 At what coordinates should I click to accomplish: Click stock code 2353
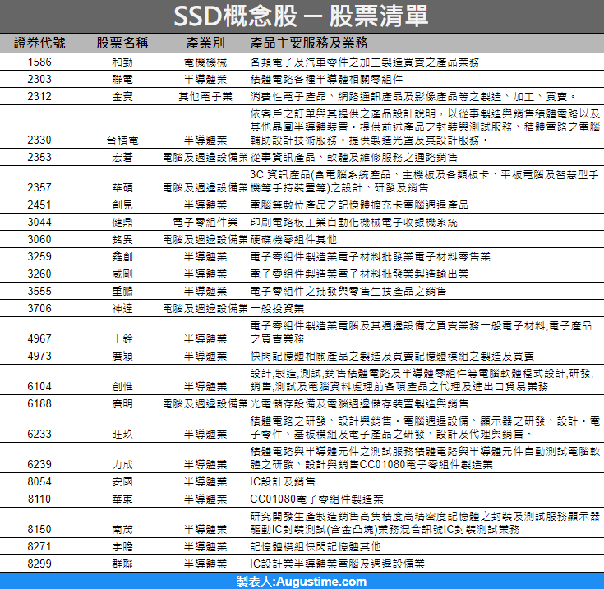tap(39, 157)
